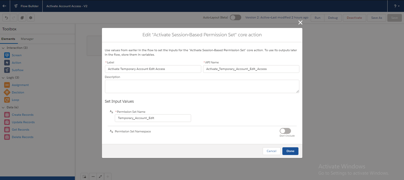The width and height of the screenshot is (404, 180).
Task: Click the Done button to save action
Action: [x=290, y=151]
